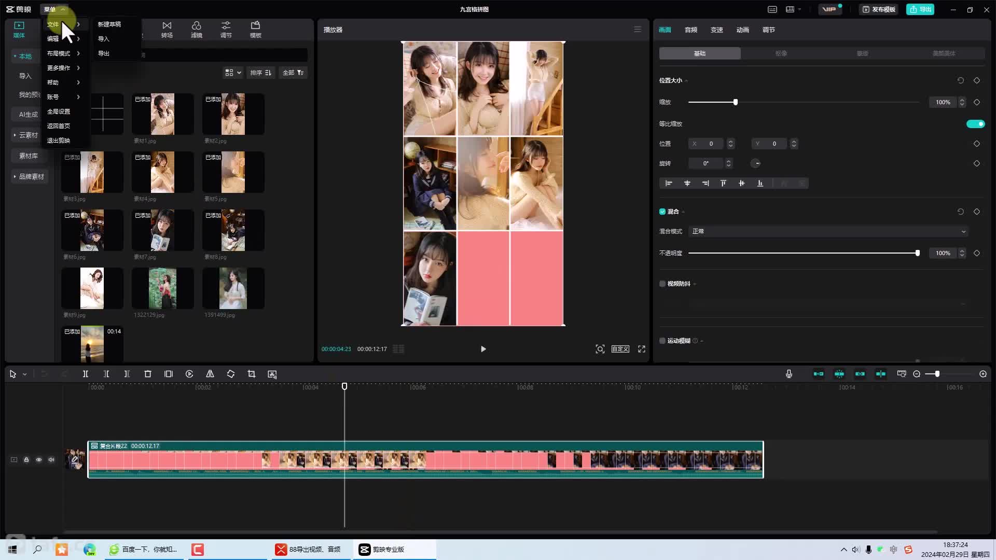Open the 混合模式 blend mode dropdown
Image resolution: width=996 pixels, height=560 pixels.
point(829,231)
